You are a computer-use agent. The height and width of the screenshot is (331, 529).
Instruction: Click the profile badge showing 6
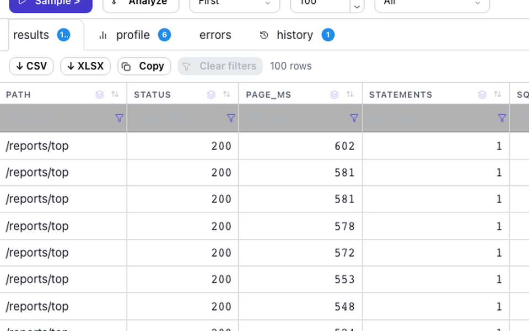[164, 35]
